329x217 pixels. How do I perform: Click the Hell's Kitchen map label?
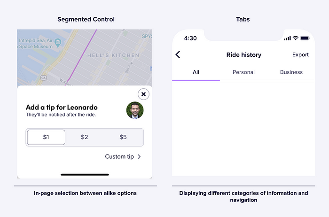[x=113, y=55]
